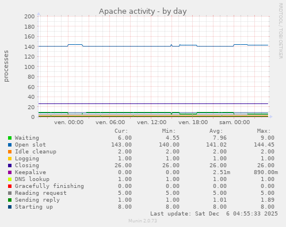Click the "Starting up" legend label
The width and height of the screenshot is (286, 227).
click(34, 207)
